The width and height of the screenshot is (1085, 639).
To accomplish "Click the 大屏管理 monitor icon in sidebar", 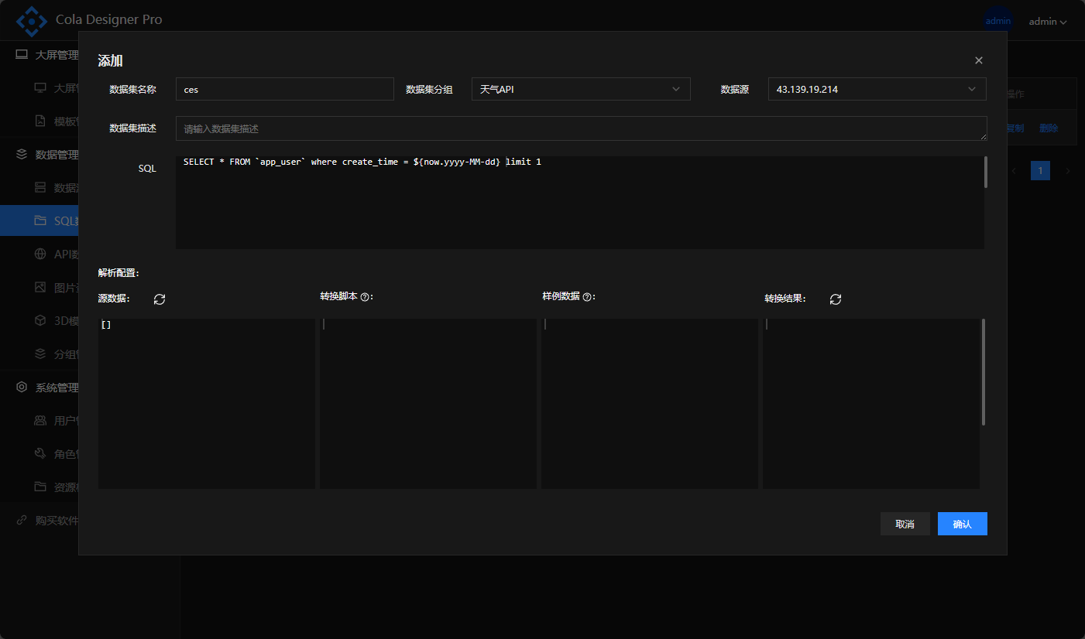I will coord(22,55).
